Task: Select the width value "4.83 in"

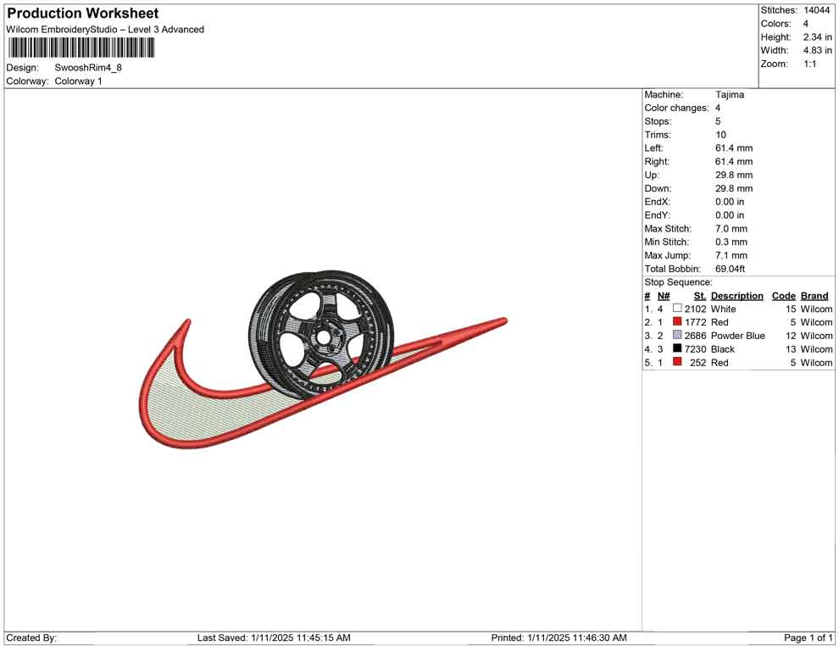Action: pyautogui.click(x=817, y=50)
